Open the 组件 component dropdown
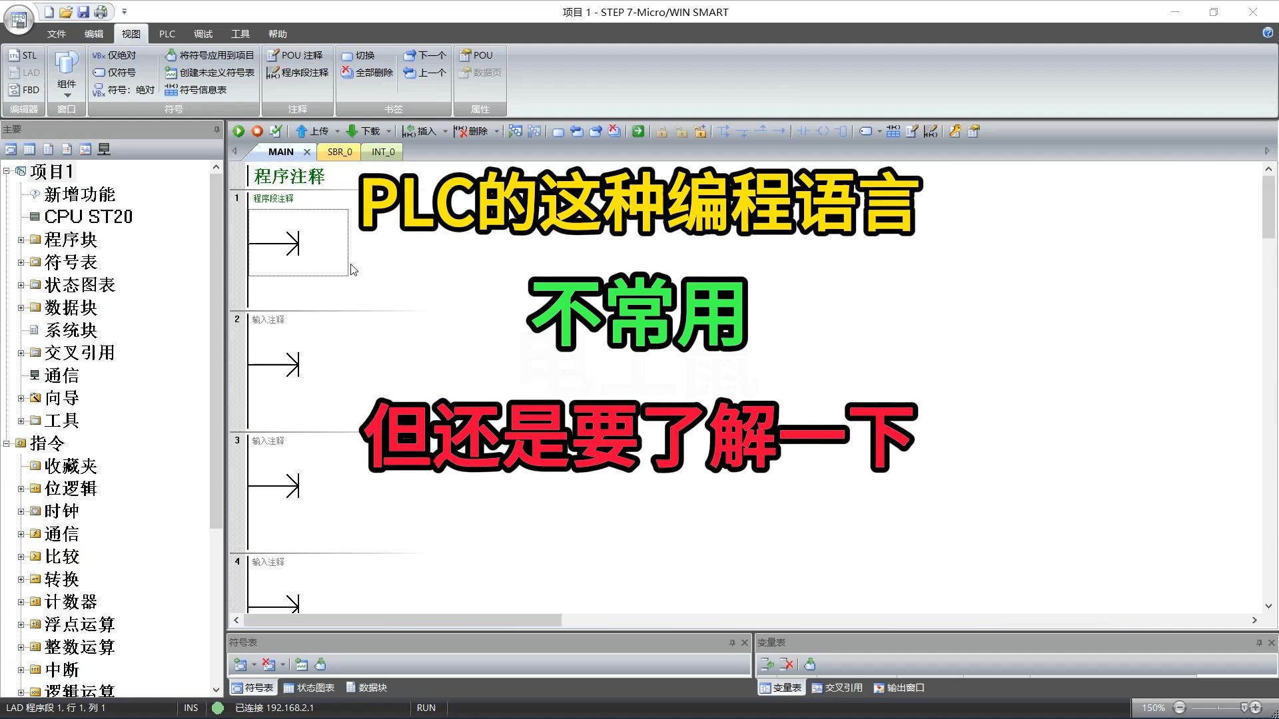This screenshot has height=719, width=1279. [x=67, y=75]
